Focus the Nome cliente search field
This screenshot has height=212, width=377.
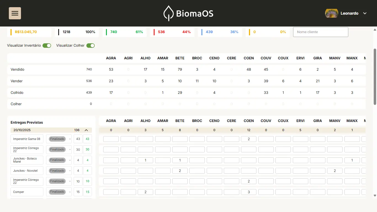pyautogui.click(x=320, y=32)
